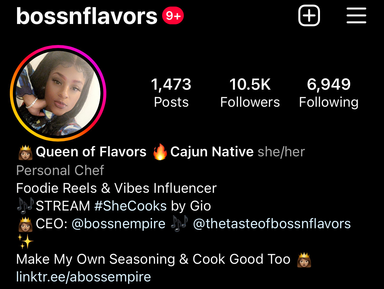Tap the fire emoji before Cajun Native
This screenshot has height=289, width=384.
[160, 152]
